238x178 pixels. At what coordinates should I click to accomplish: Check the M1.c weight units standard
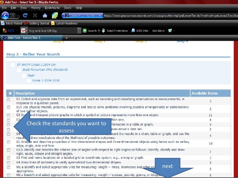click(x=8, y=175)
